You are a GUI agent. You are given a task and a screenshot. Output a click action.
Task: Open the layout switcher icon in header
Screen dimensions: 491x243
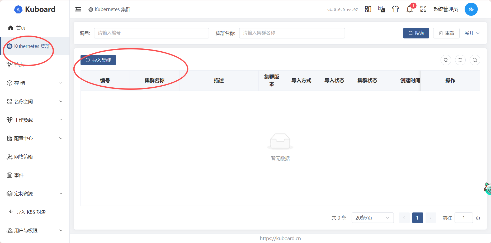(x=368, y=9)
